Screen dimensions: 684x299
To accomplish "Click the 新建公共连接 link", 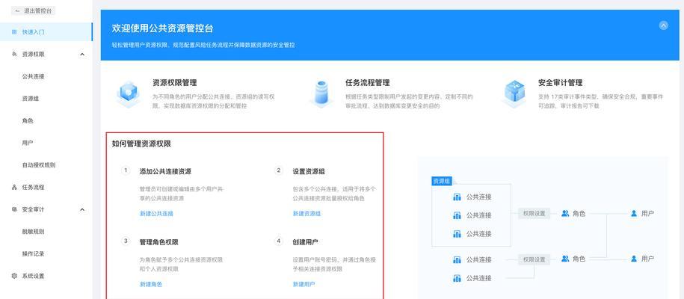I will coord(156,214).
